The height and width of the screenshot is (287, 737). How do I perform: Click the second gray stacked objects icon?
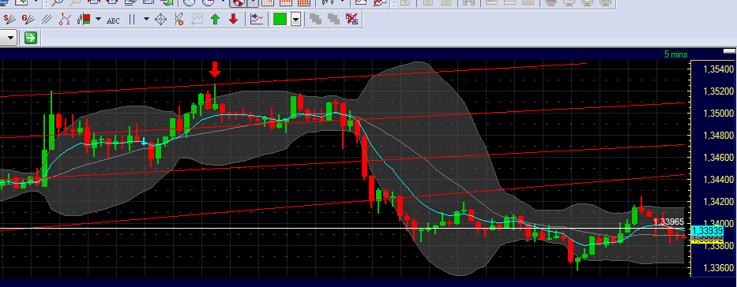coord(333,20)
